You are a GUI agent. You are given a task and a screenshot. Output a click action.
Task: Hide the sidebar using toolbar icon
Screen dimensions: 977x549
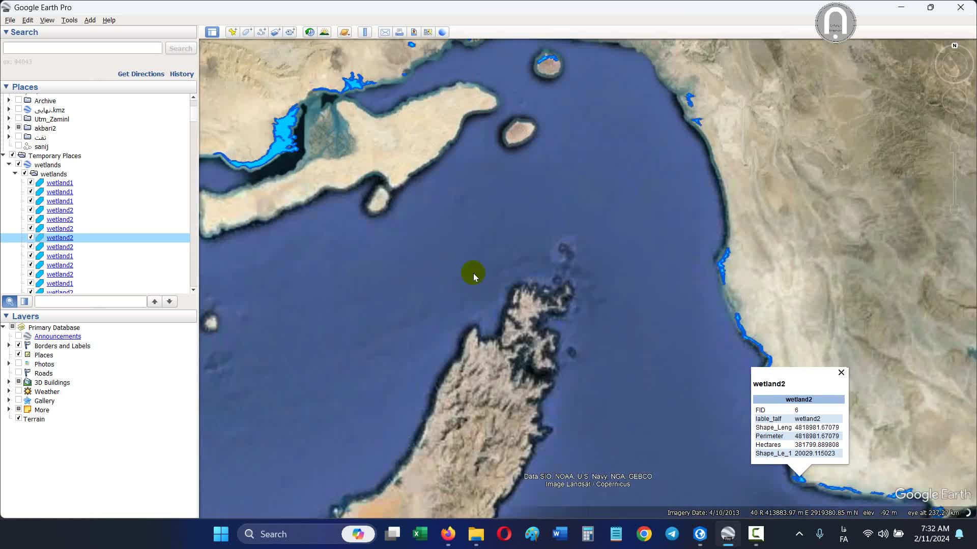pos(212,32)
